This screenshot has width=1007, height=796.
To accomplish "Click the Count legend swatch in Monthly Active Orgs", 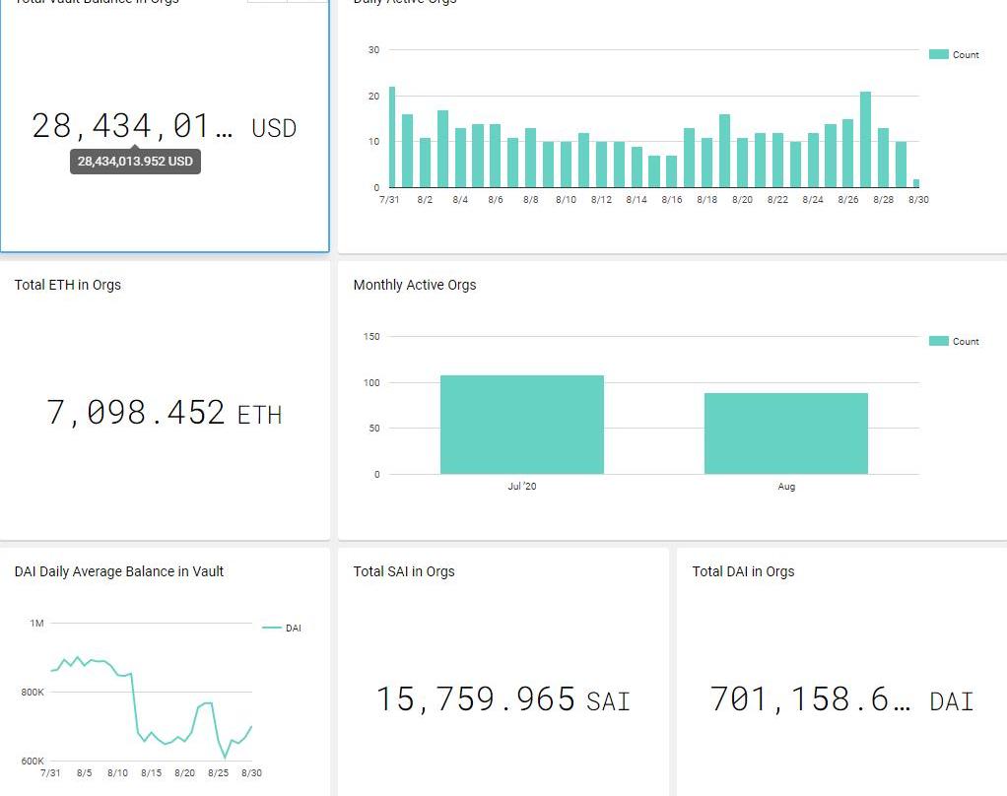I will coord(938,342).
